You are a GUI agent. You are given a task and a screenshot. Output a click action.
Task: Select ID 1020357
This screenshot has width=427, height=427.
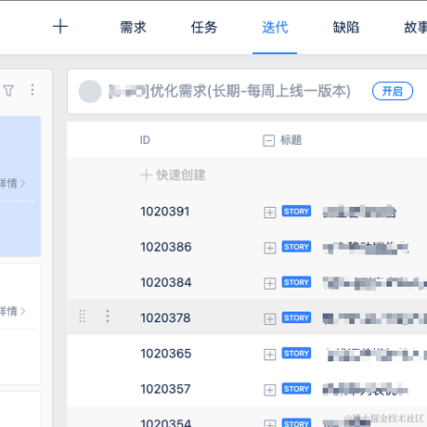[x=165, y=389]
